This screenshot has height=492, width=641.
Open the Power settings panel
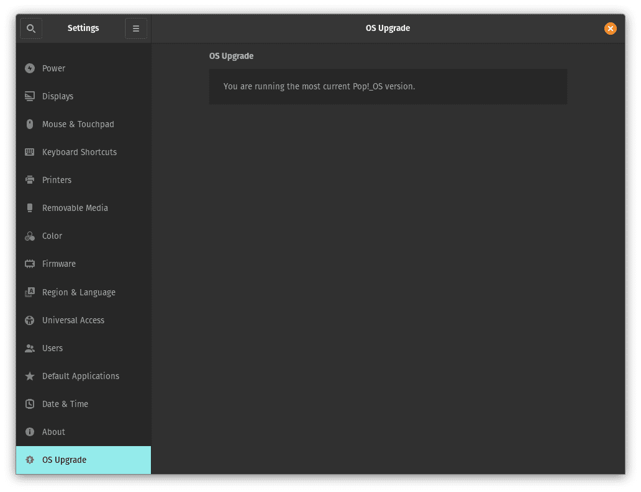83,68
